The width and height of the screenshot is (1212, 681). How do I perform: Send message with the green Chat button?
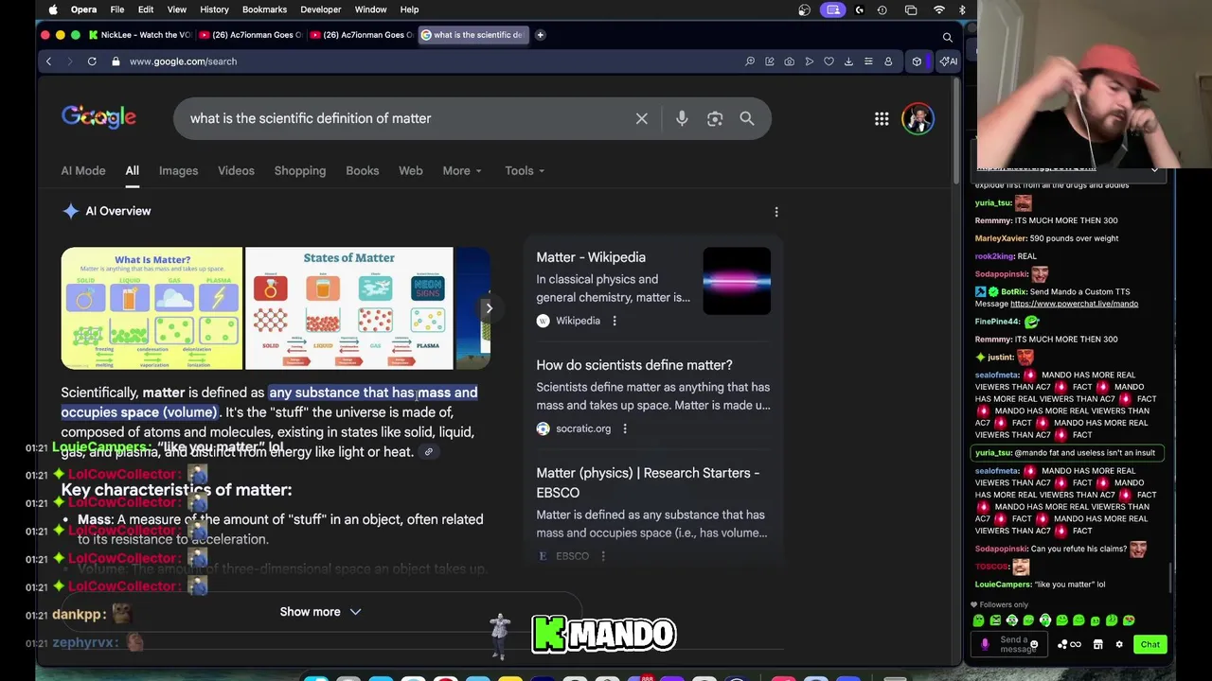(x=1150, y=645)
